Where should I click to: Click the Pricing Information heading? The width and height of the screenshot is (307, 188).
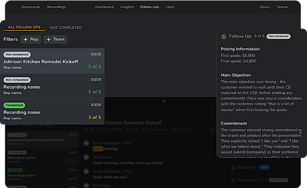[240, 49]
